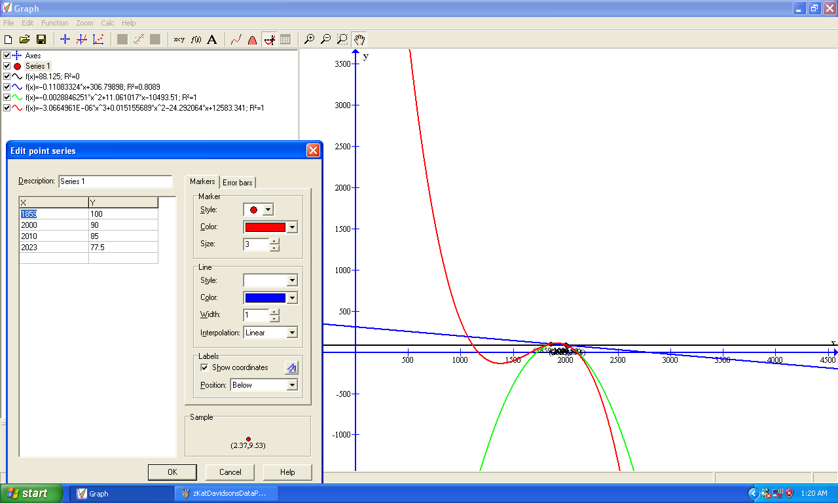Image resolution: width=838 pixels, height=503 pixels.
Task: Open the Edit axes tool
Action: pyautogui.click(x=65, y=39)
